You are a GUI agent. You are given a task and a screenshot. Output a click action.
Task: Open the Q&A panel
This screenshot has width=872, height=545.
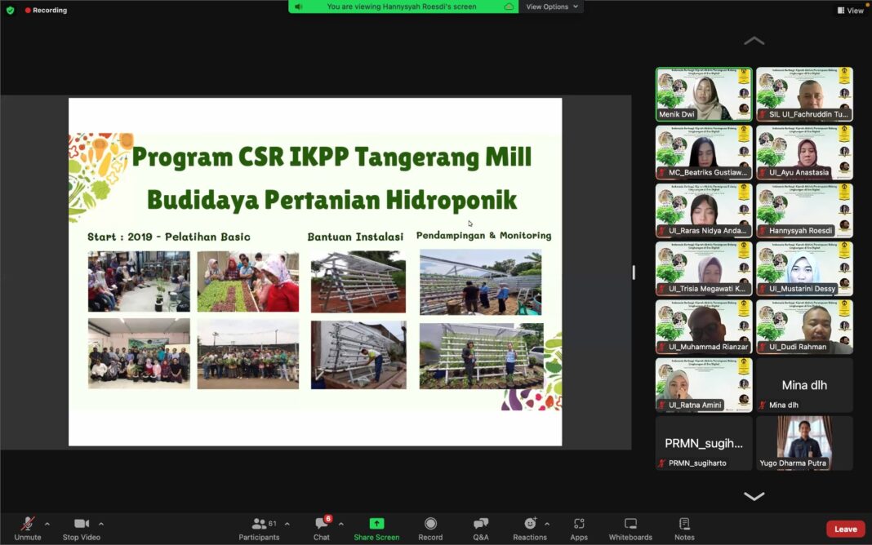[x=481, y=528]
